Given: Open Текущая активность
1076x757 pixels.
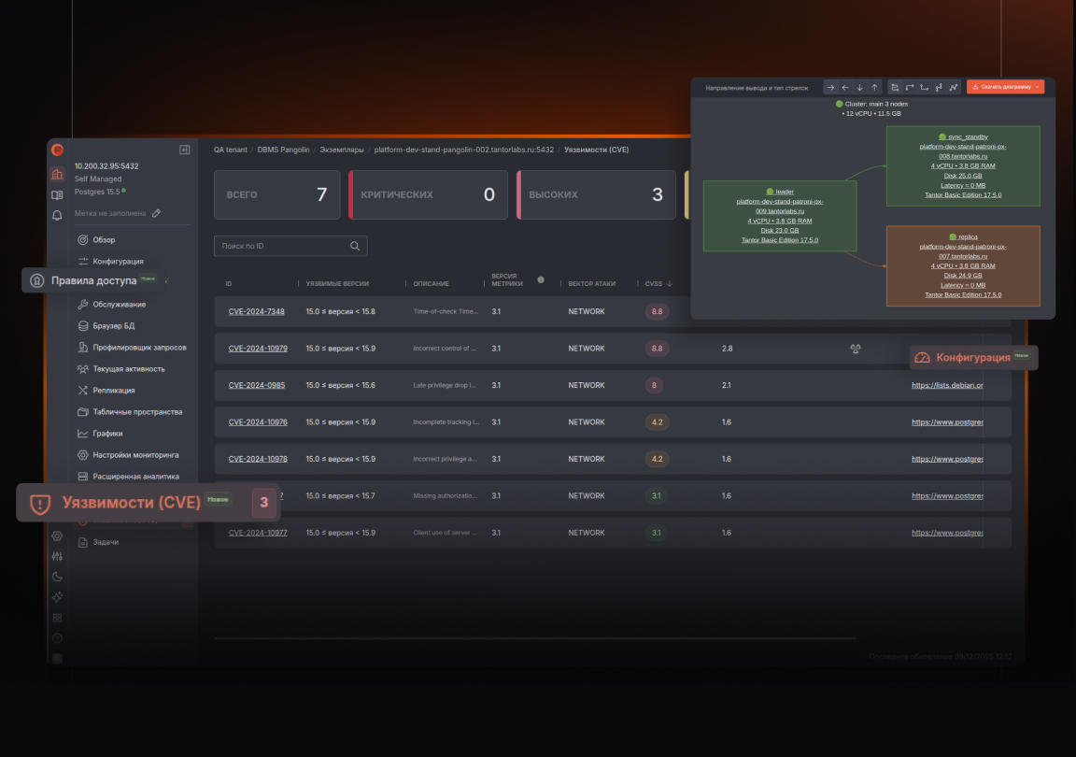Looking at the screenshot, I should [x=131, y=369].
